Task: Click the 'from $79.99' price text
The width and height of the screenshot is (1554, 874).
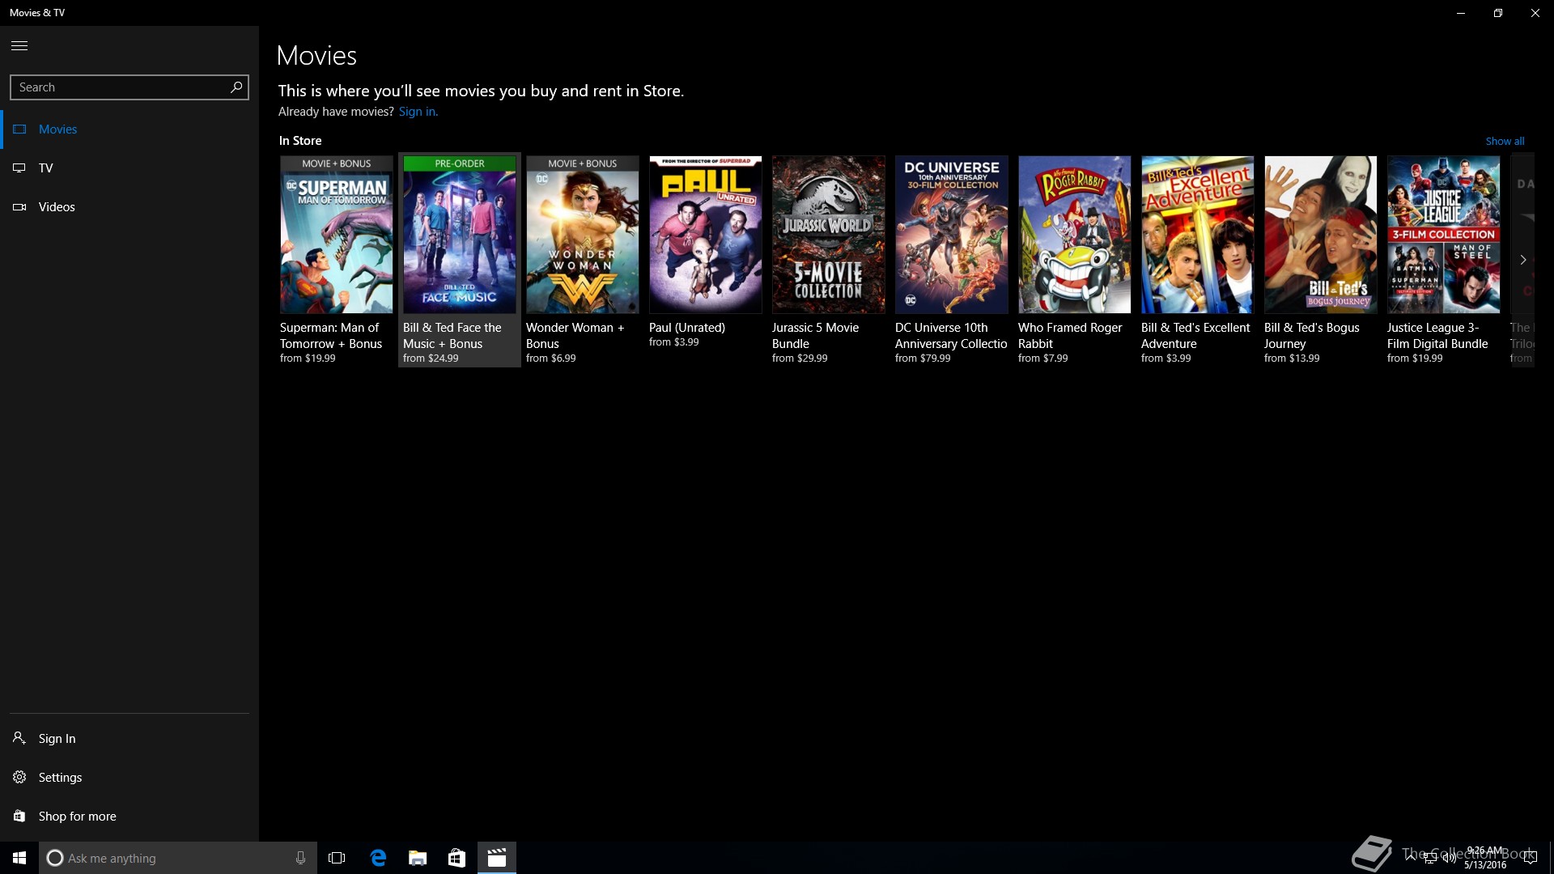Action: (x=923, y=358)
